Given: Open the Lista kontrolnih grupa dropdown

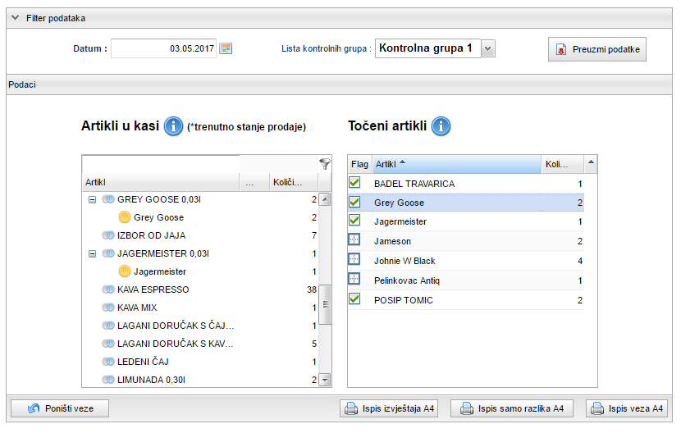Looking at the screenshot, I should pos(488,49).
